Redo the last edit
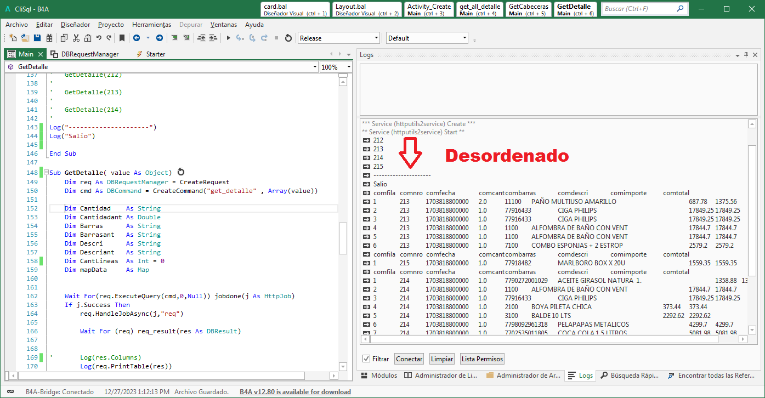This screenshot has height=398, width=765. tap(108, 37)
